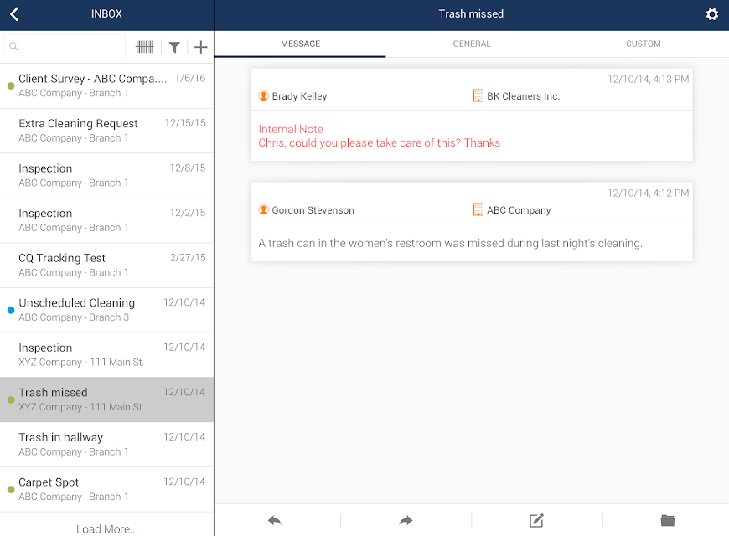This screenshot has height=536, width=729.
Task: Click ABC Company building icon in message
Action: coord(478,209)
